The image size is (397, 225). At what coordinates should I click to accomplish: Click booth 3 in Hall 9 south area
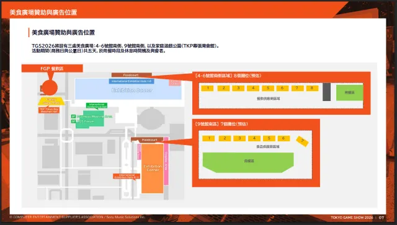tap(239, 138)
